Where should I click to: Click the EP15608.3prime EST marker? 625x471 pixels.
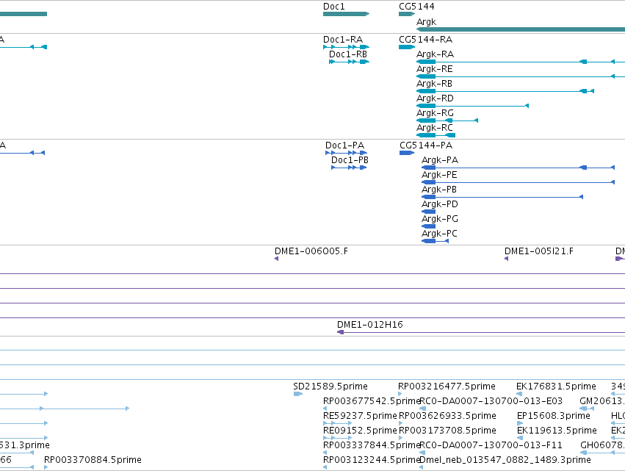pyautogui.click(x=520, y=423)
